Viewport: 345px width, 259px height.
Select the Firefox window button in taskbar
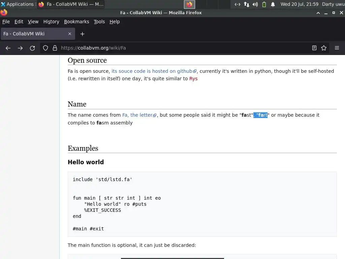(71, 4)
